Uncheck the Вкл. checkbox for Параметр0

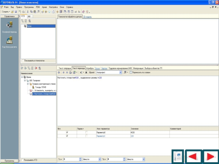pos(67,132)
